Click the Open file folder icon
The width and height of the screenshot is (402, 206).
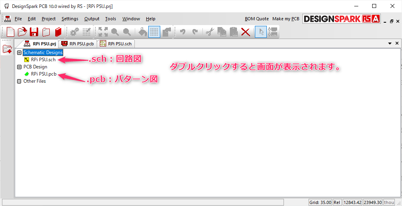tap(22, 32)
